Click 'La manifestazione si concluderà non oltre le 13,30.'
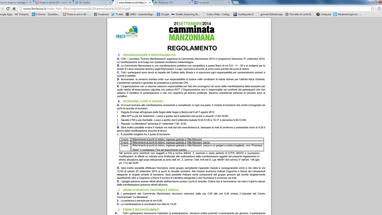Image resolution: width=382 pixels, height=215 pixels. [x=149, y=204]
